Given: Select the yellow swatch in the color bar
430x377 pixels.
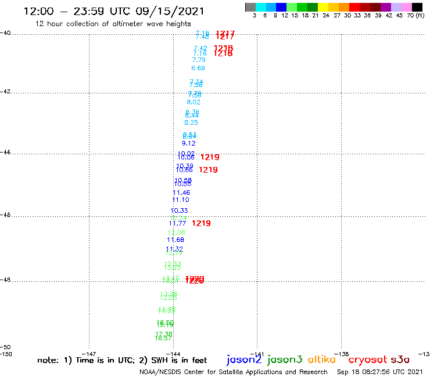Looking at the screenshot, I should click(323, 7).
